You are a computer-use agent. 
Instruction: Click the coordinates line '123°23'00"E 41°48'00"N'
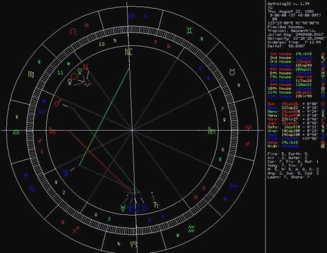[293, 23]
